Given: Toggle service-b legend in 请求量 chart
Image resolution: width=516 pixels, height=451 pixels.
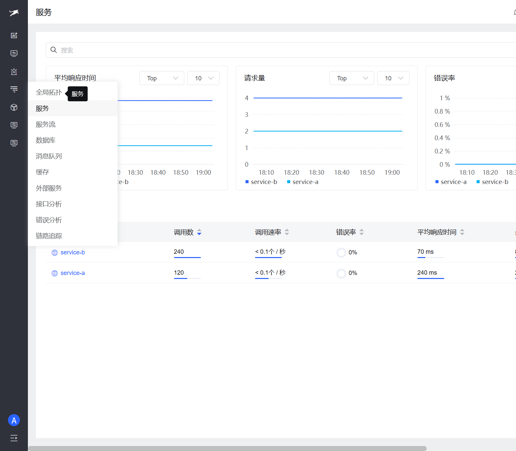Looking at the screenshot, I should [x=261, y=182].
